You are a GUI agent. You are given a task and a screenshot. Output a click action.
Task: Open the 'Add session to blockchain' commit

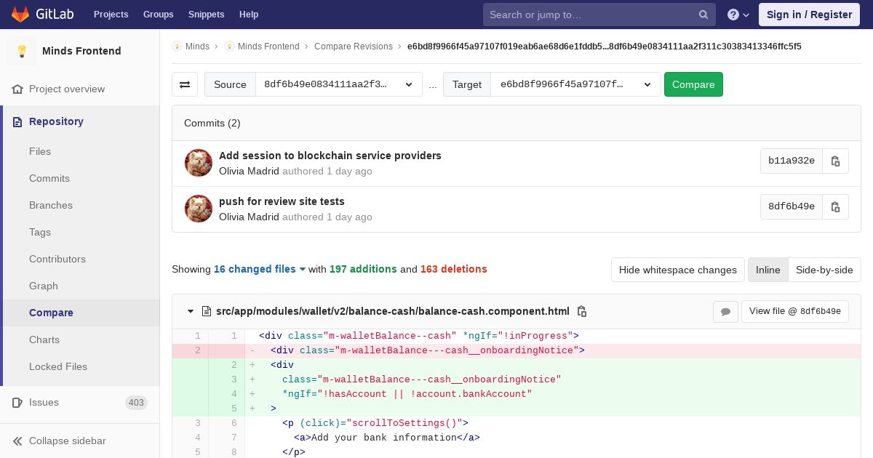(330, 156)
